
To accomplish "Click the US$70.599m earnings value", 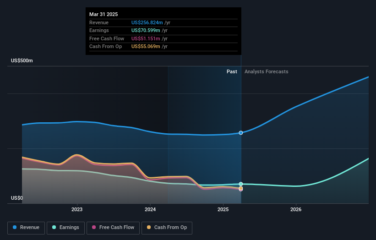I will (146, 30).
